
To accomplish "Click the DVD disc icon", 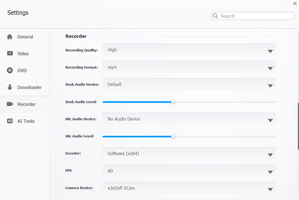I will click(10, 70).
